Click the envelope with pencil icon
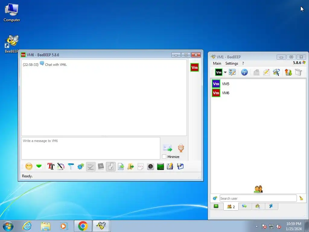 (x=266, y=72)
